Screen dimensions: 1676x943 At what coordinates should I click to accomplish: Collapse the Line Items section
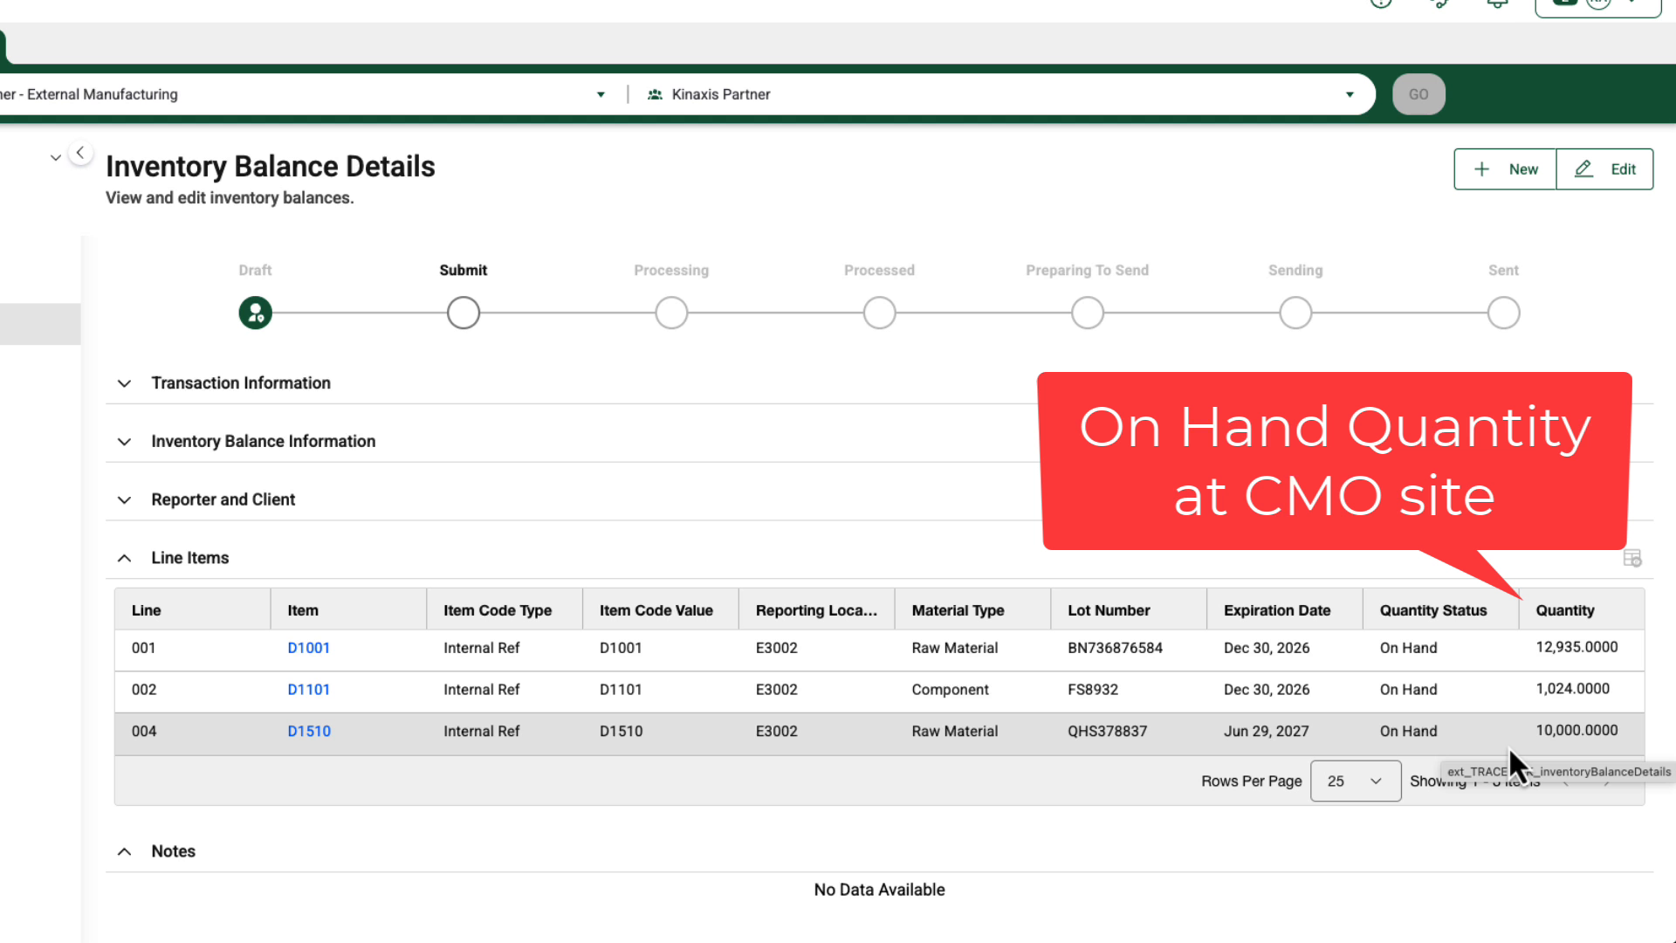[125, 558]
